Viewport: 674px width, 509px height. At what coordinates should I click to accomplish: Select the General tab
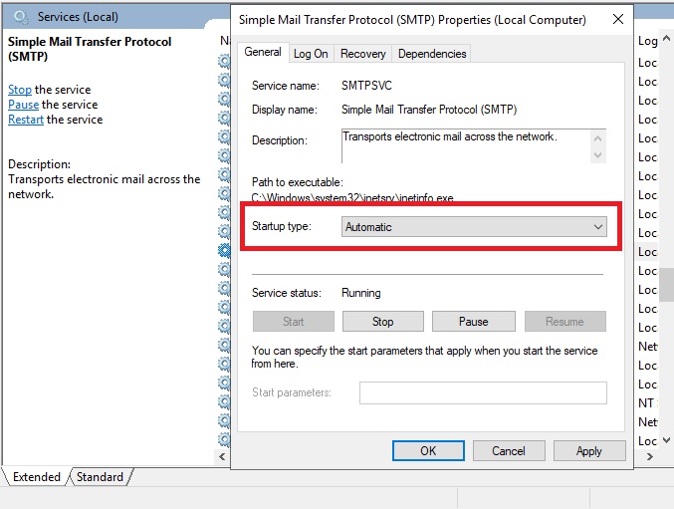263,53
